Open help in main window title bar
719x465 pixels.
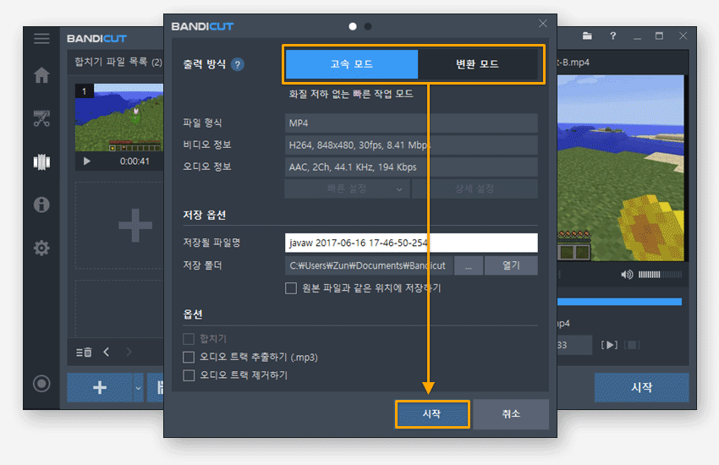click(613, 36)
